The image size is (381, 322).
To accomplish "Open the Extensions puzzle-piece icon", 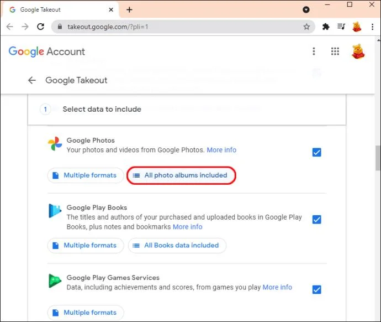I will (x=326, y=27).
